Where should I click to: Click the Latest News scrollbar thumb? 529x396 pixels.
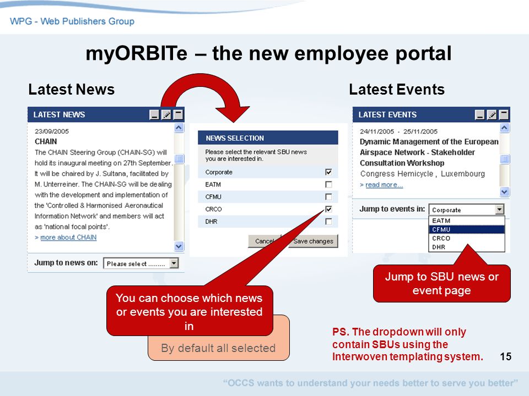pyautogui.click(x=179, y=159)
